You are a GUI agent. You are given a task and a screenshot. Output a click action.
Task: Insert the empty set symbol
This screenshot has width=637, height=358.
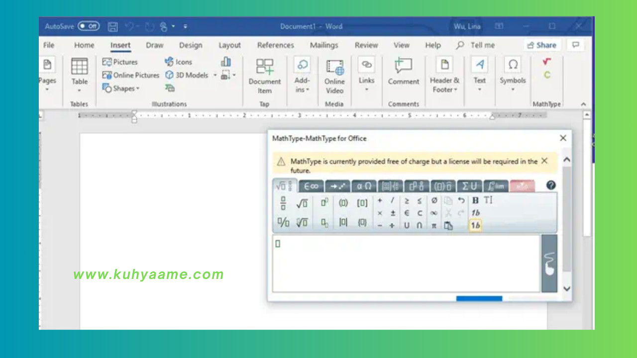[434, 201]
